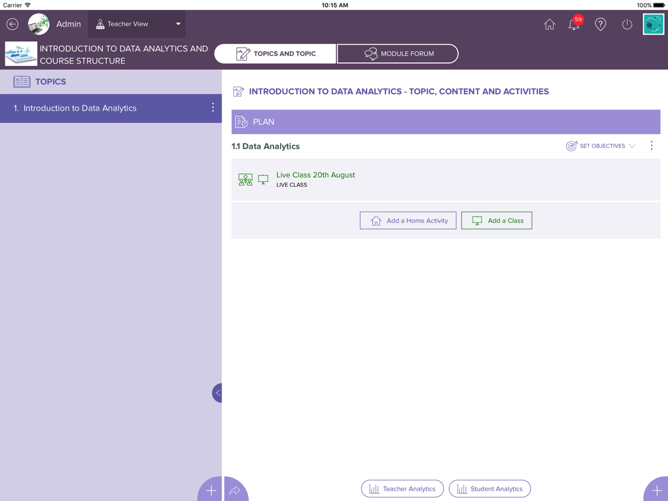Open the Admin profile avatar
This screenshot has width=668, height=501.
tap(38, 24)
